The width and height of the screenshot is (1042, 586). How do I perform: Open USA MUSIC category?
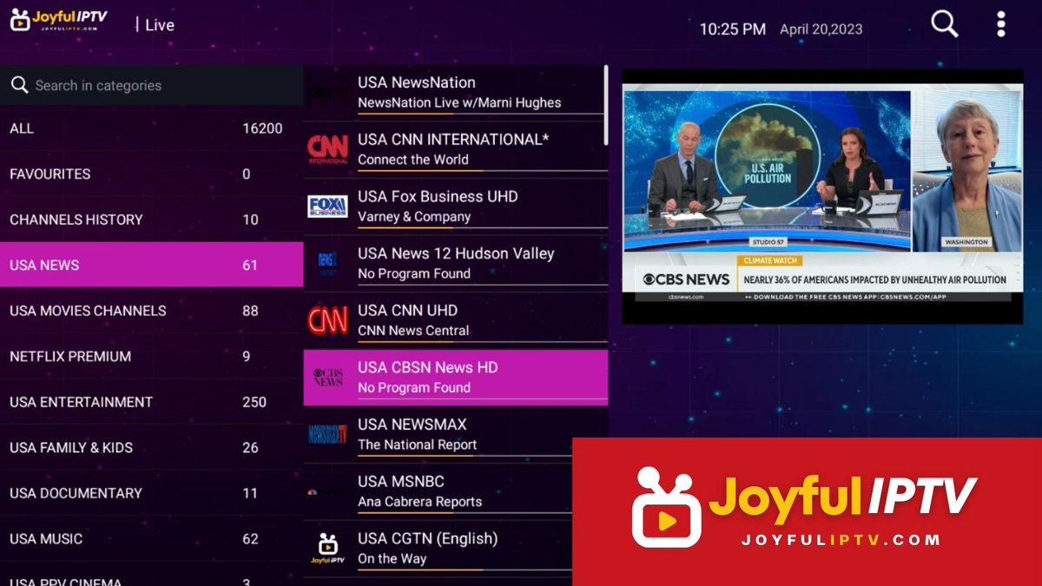pos(152,538)
